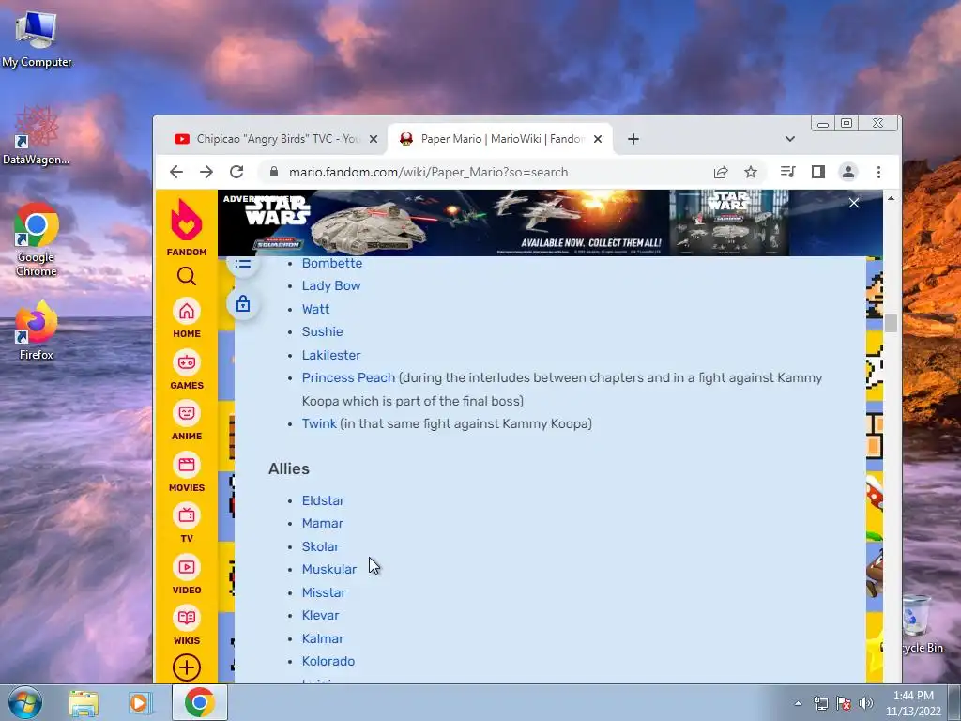Close the Chipicao YouTube tab

pos(374,139)
